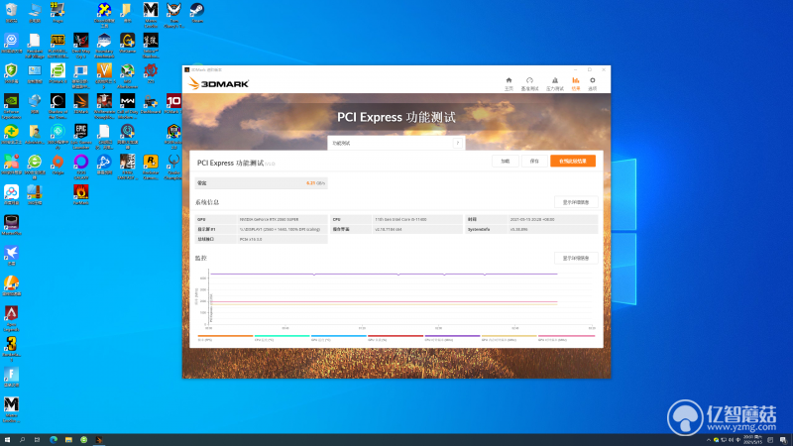
Task: Open the Metro Exodus desktop shortcut
Action: pyautogui.click(x=151, y=14)
